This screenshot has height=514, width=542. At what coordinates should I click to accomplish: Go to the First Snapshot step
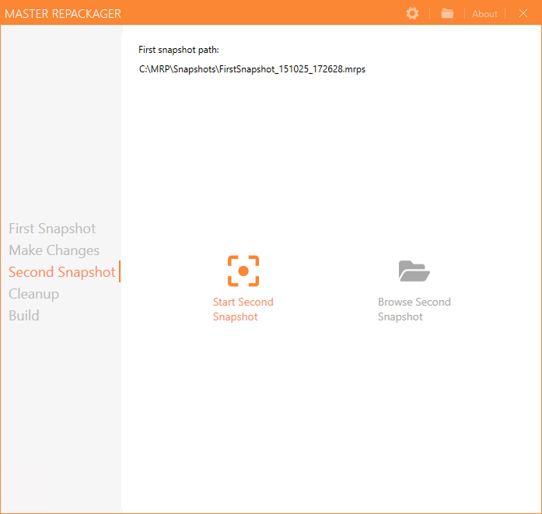click(x=52, y=229)
